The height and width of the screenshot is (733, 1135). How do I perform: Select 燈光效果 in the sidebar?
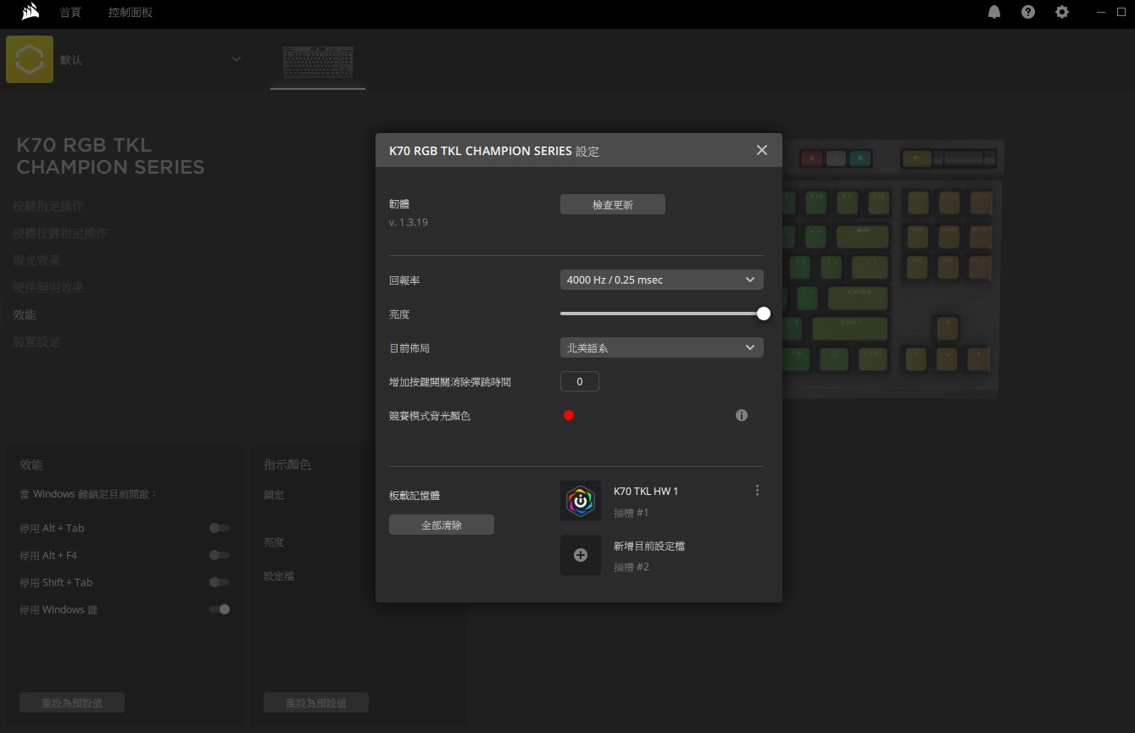(36, 260)
